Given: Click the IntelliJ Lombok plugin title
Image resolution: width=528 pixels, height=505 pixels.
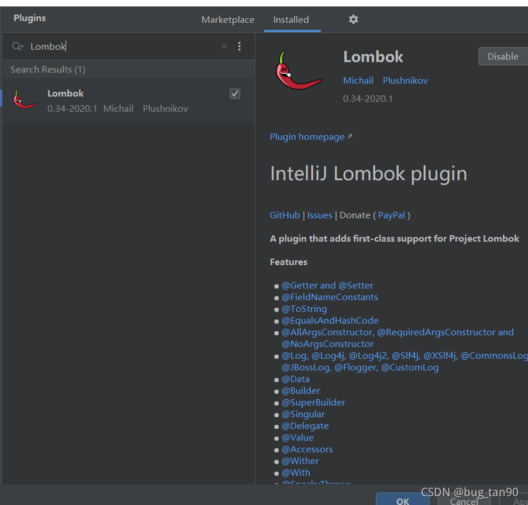Looking at the screenshot, I should tap(368, 174).
